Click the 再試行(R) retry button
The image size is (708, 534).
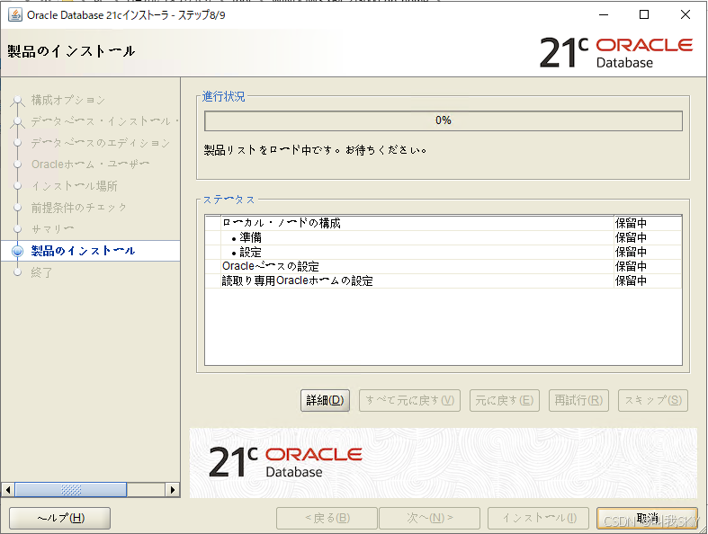click(x=578, y=400)
